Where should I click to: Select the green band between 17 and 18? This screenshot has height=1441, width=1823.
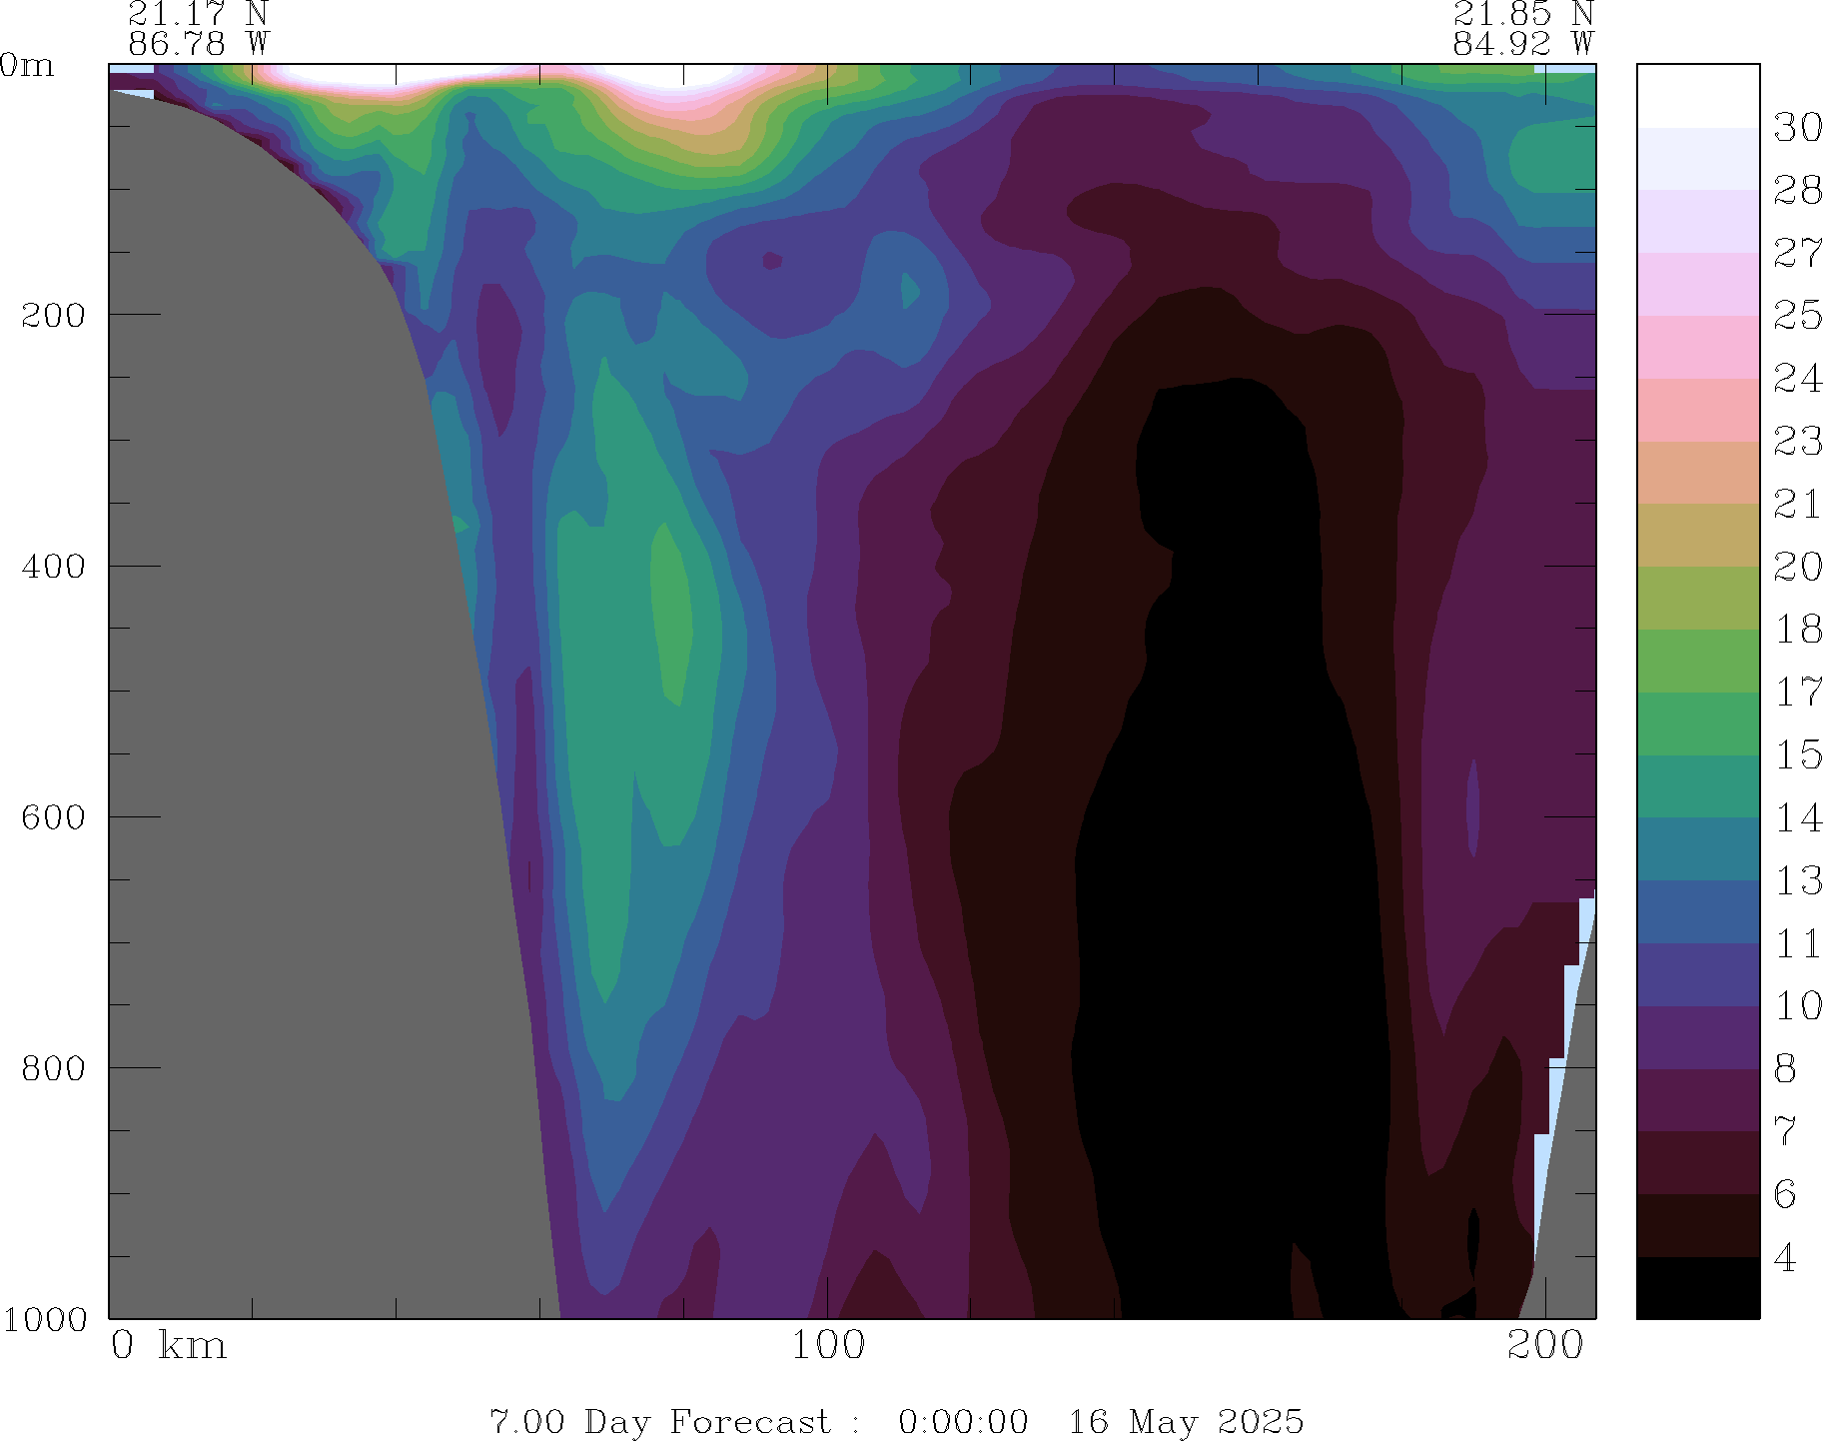click(x=1698, y=661)
